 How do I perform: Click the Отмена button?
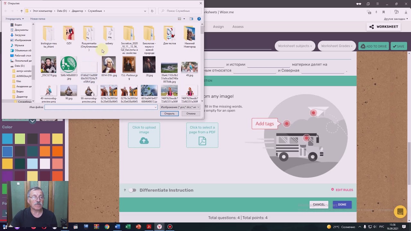click(191, 114)
